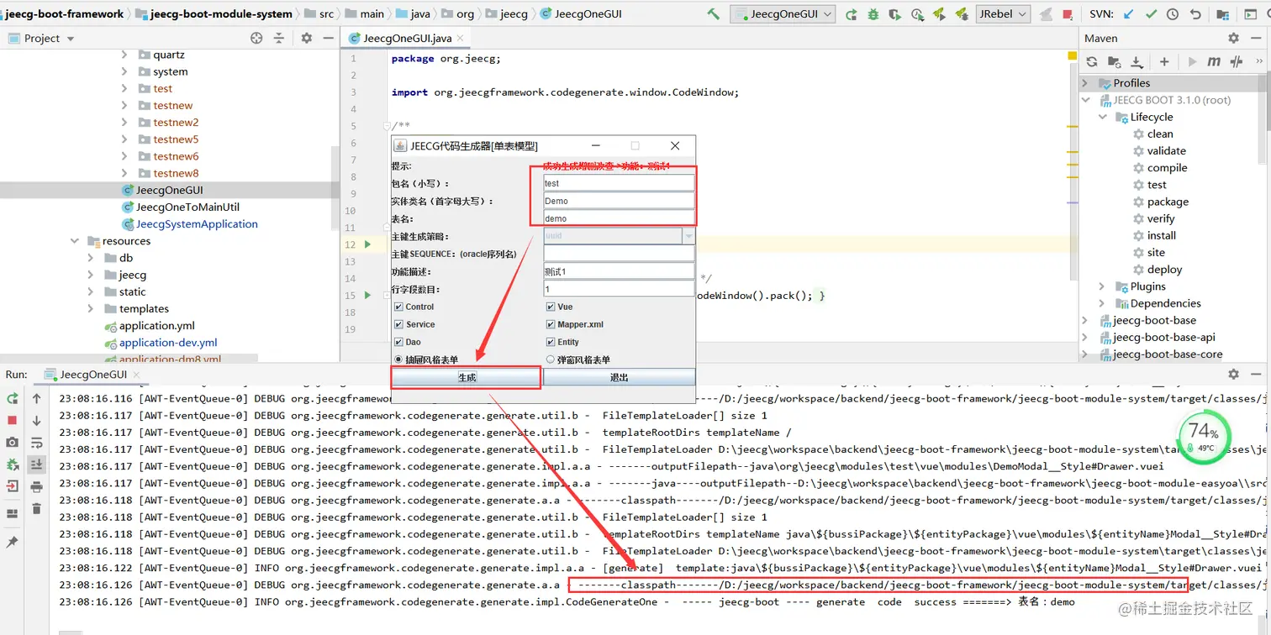Stop the process in the Run panel
The height and width of the screenshot is (635, 1271).
[13, 420]
